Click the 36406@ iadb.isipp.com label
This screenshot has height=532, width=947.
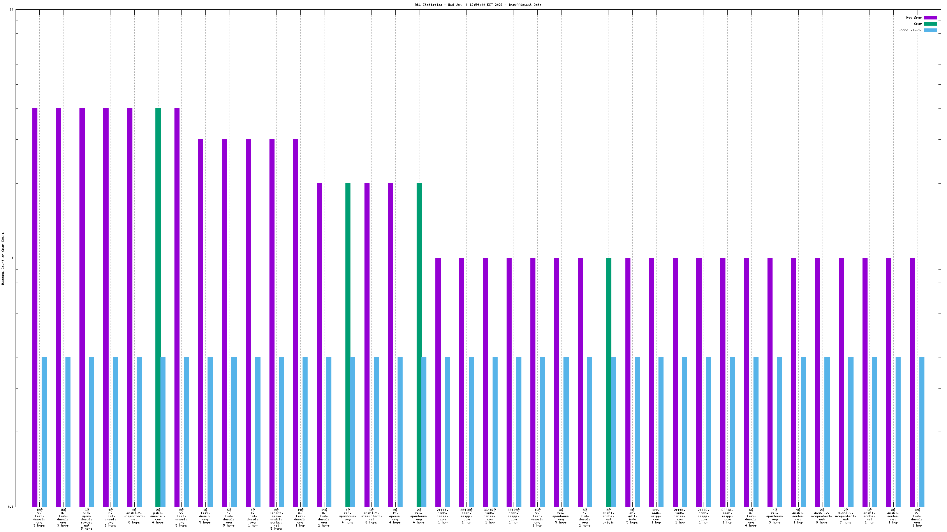(466, 516)
